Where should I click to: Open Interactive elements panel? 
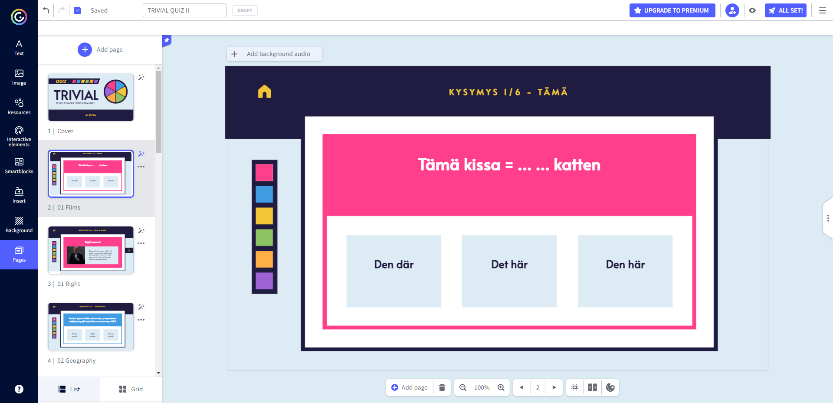[19, 137]
